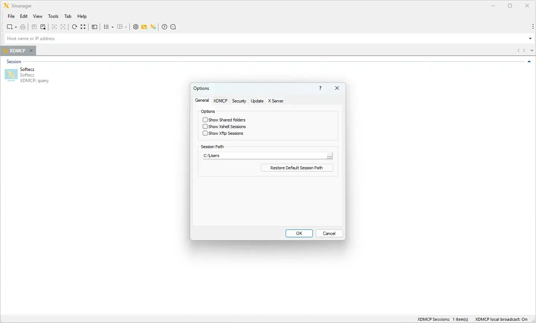
Task: Open the tab list dropdown arrow
Action: coord(532,50)
